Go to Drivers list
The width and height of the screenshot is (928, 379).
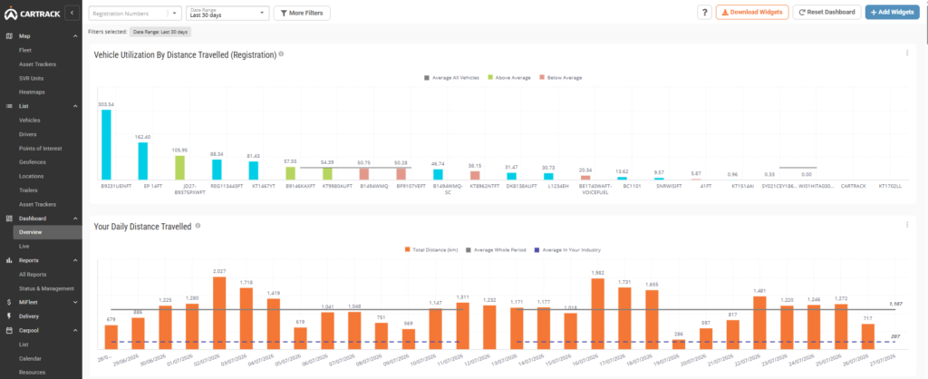[28, 134]
